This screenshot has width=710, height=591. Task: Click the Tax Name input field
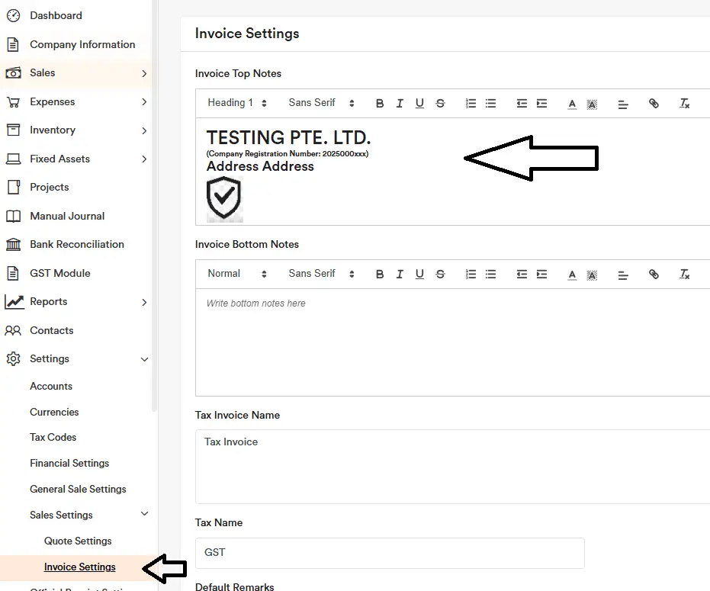(390, 553)
